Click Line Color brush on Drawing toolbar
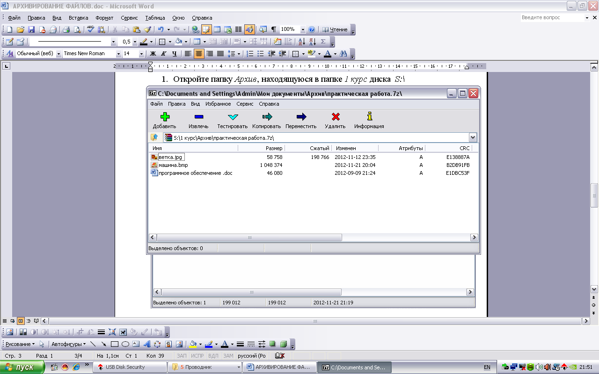Screen dimensions: 599x374 [208, 345]
